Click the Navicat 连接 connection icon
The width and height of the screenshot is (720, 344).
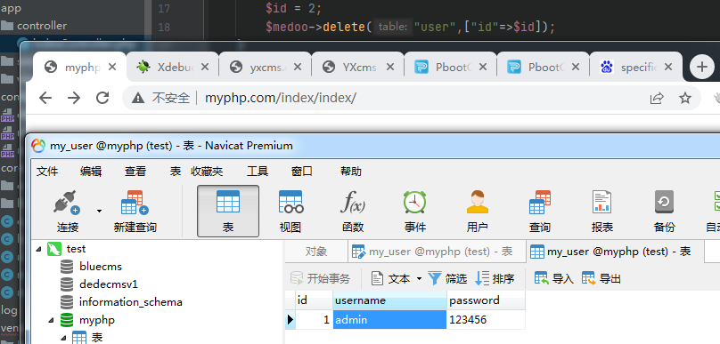[x=68, y=203]
